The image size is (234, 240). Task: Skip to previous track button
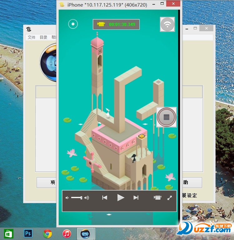[105, 198]
